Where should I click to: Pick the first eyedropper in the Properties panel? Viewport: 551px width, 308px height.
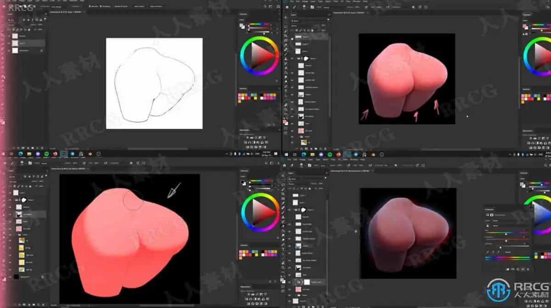tap(487, 252)
